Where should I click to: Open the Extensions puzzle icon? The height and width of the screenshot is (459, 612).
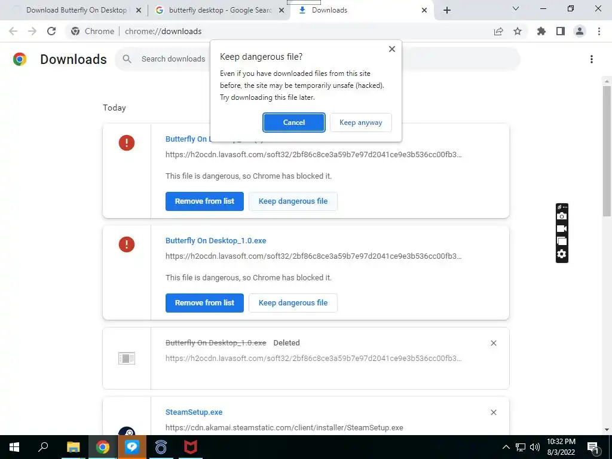click(x=541, y=31)
